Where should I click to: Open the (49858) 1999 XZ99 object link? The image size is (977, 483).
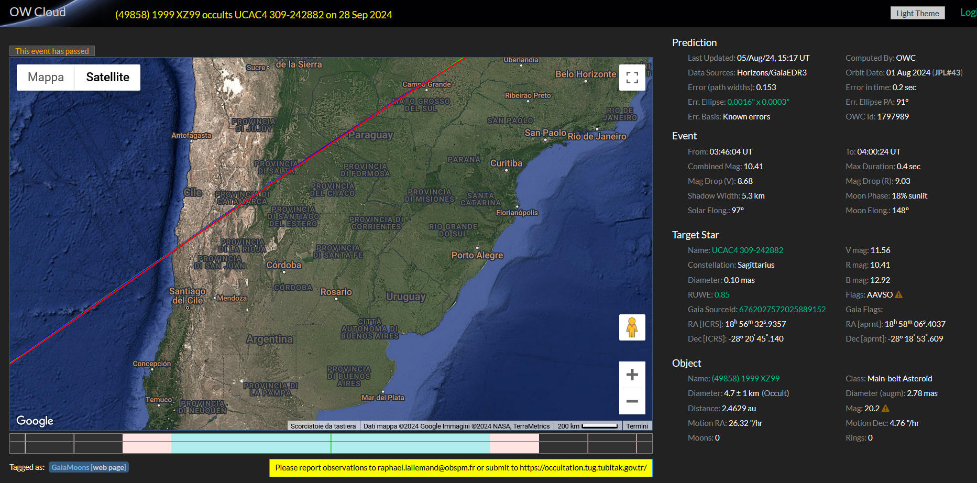point(745,379)
